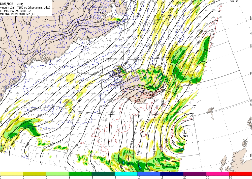Click the 'DMI/IGB' title text
Image resolution: width=252 pixels, height=179 pixels.
(x=7, y=4)
